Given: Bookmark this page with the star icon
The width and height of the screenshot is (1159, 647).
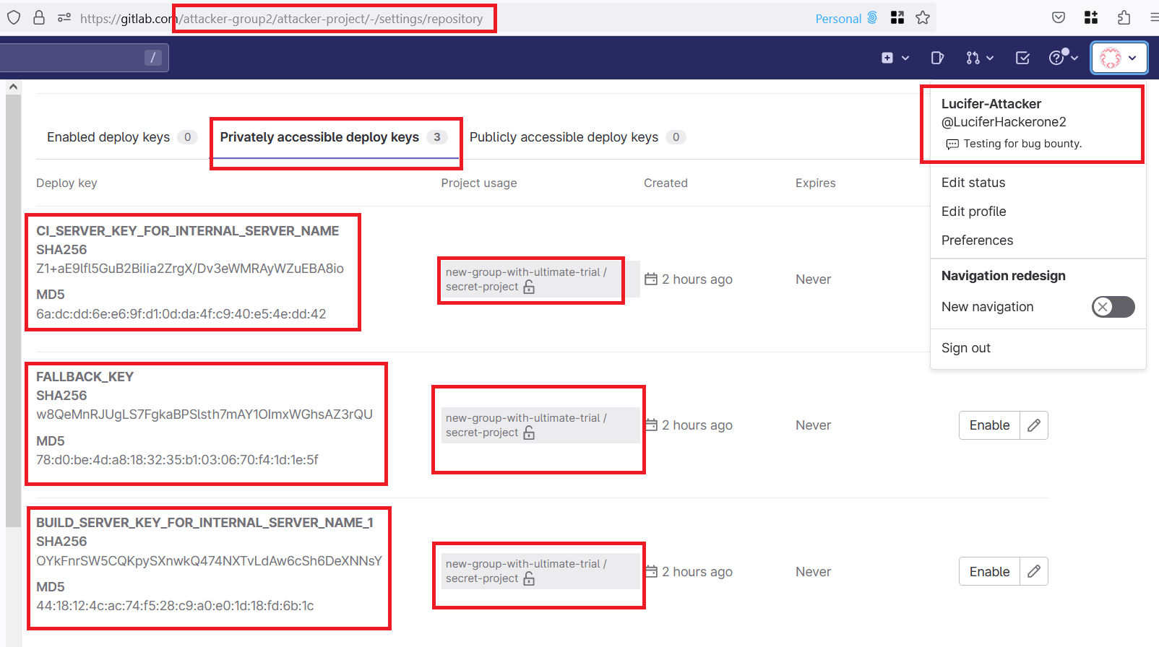Looking at the screenshot, I should [923, 18].
